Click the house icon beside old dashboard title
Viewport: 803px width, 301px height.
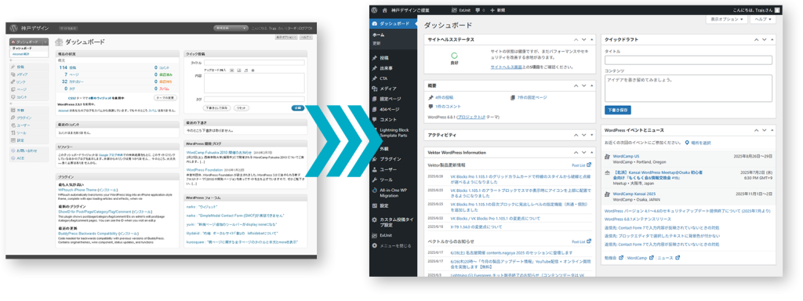pos(59,42)
